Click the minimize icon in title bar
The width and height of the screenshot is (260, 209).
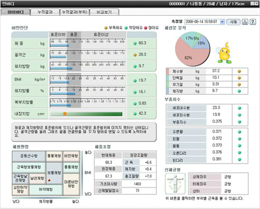[x=252, y=3]
